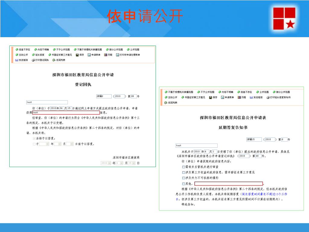
Task: Click 书面征求第三方意见 in 延期答复告知书 toolbar
Action: (193, 97)
